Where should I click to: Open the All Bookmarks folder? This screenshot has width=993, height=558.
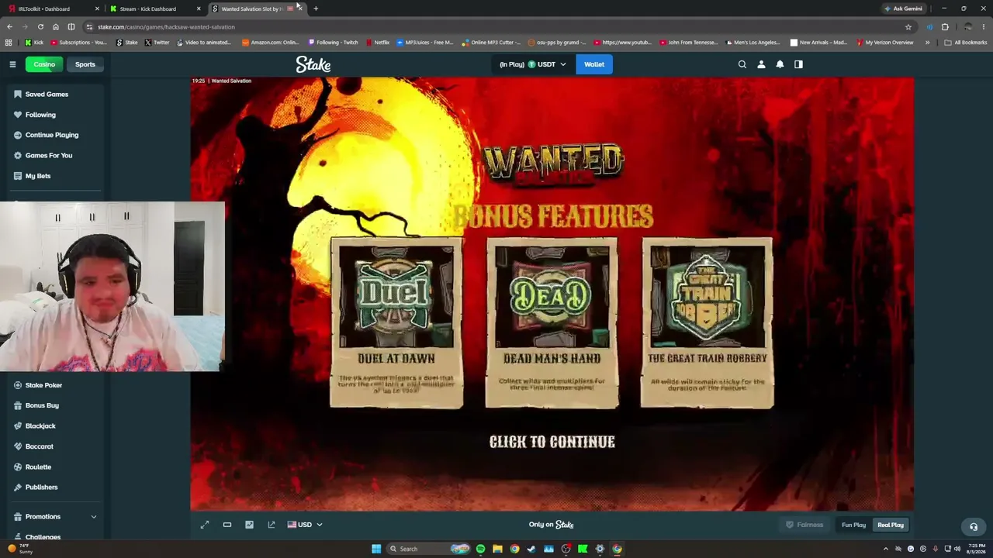[966, 43]
